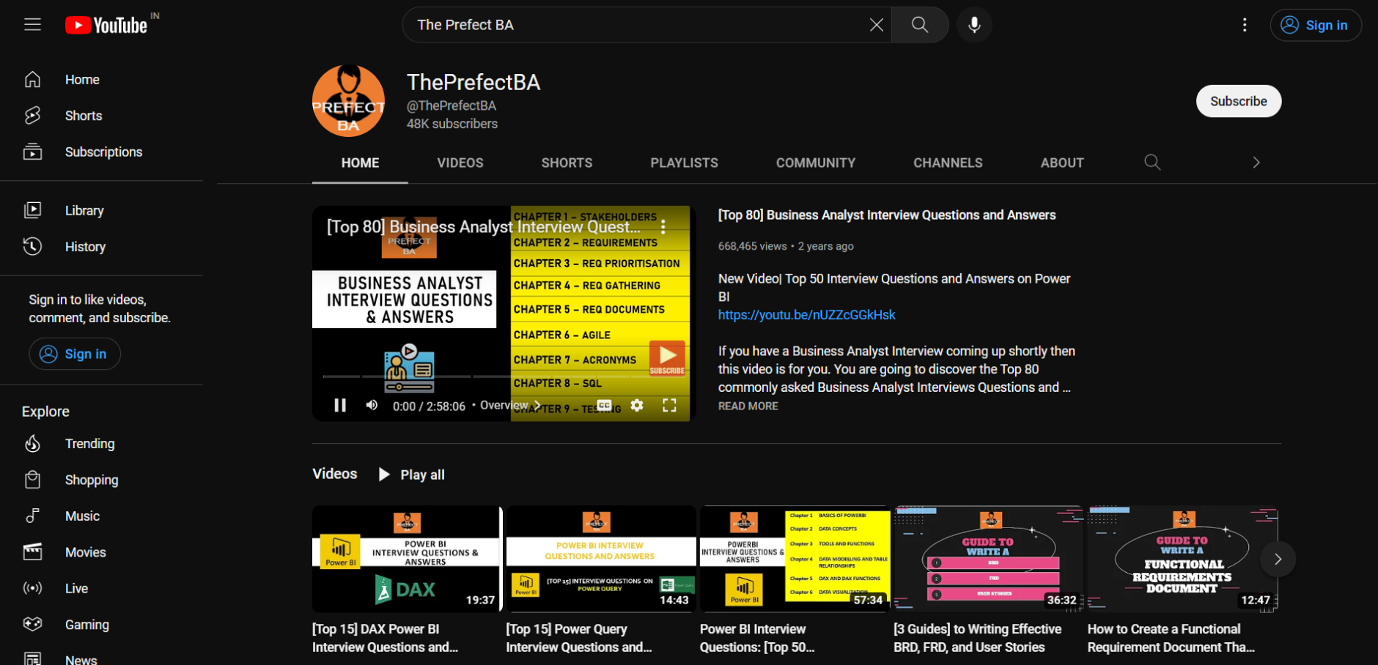The height and width of the screenshot is (665, 1378).
Task: Switch to the ABOUT tab
Action: 1062,163
